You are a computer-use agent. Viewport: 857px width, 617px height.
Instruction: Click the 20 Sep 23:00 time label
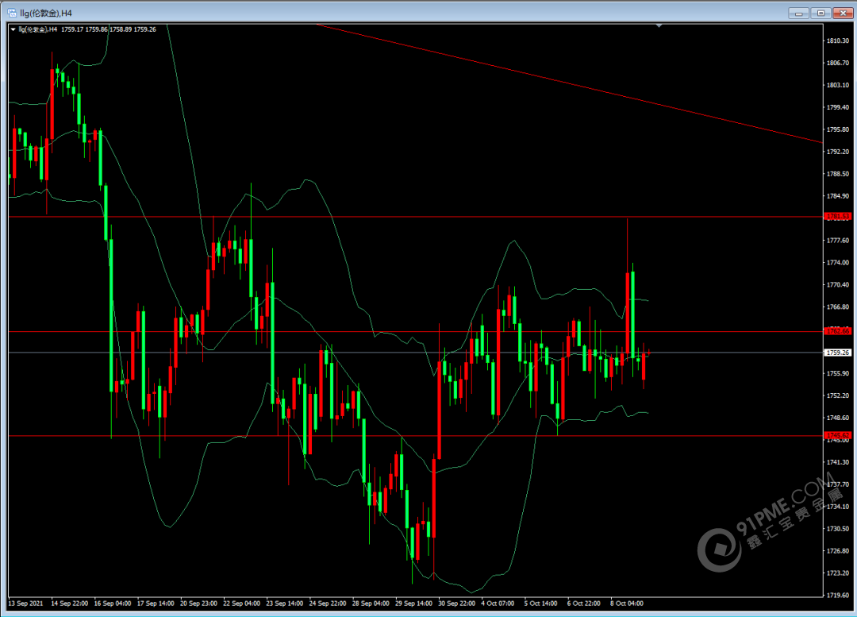pyautogui.click(x=198, y=604)
